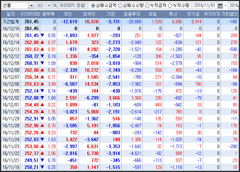The height and width of the screenshot is (172, 240).
Task: Click the down arrow on 16/11/24 row
Action: (x=42, y=139)
